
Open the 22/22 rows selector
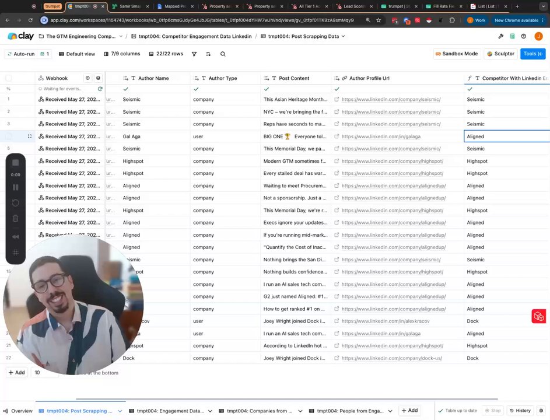point(166,54)
